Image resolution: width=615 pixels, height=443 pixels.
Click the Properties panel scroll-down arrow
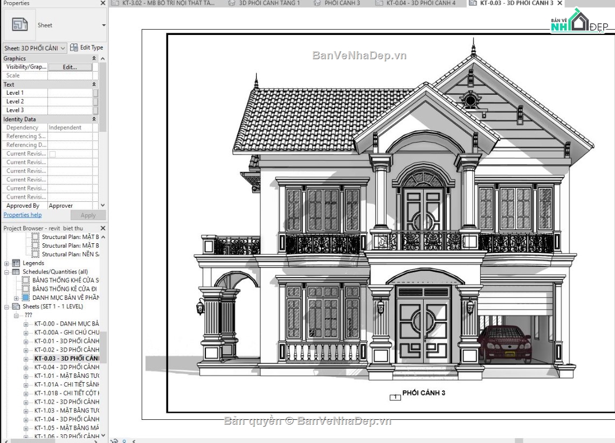[103, 205]
